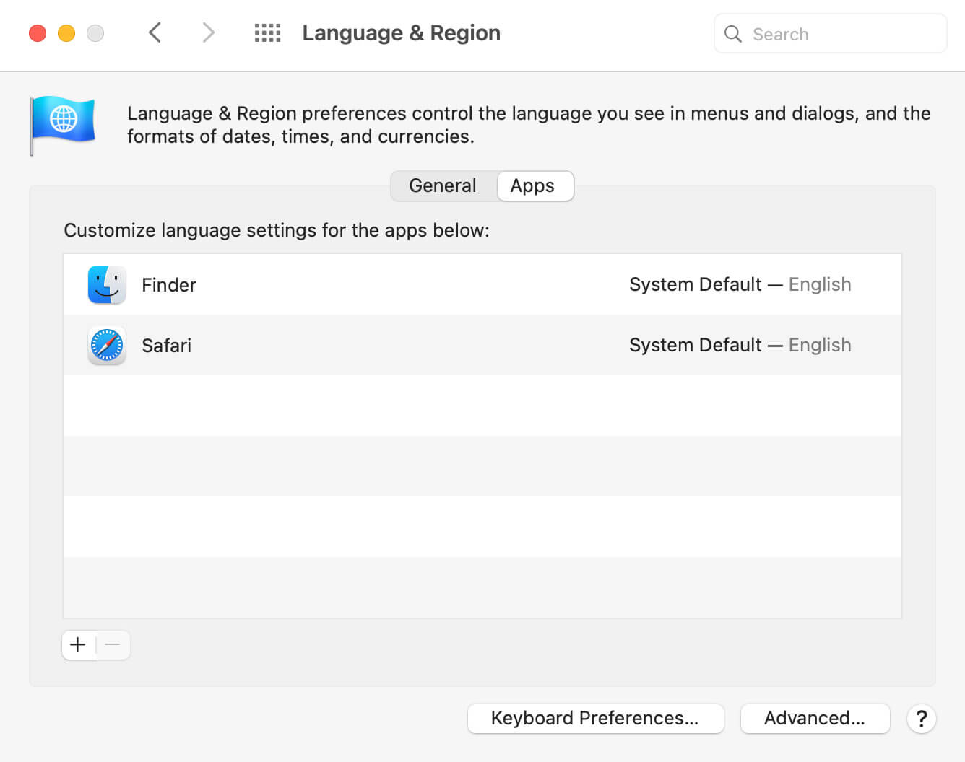Click the Finder app icon
This screenshot has height=762, width=965.
[x=107, y=284]
